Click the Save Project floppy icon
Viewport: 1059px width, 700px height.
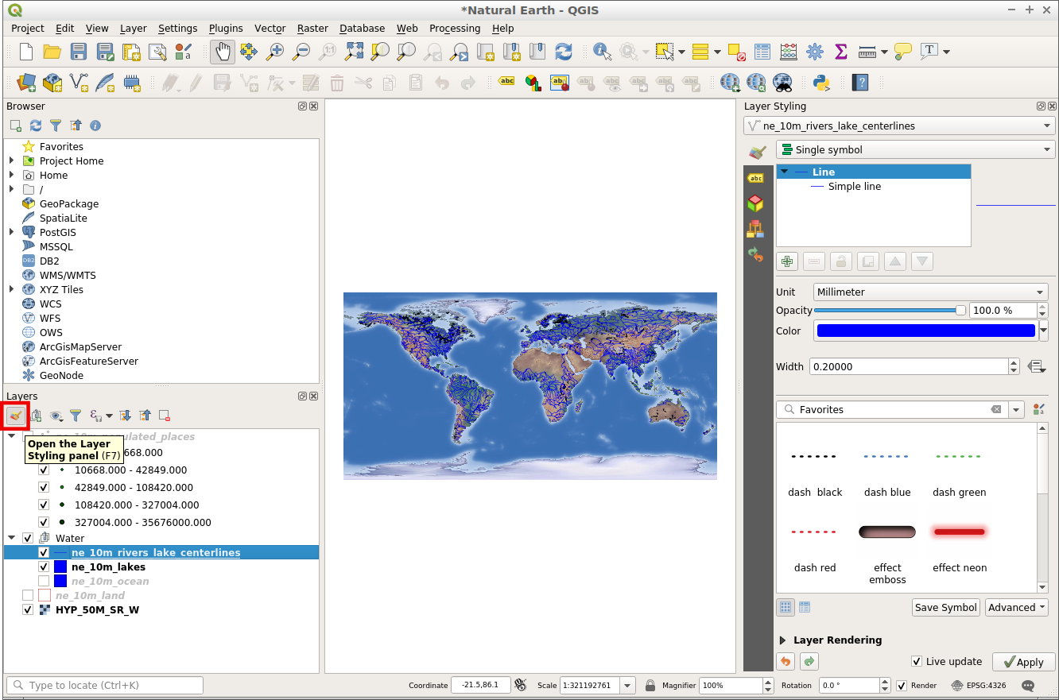(78, 52)
